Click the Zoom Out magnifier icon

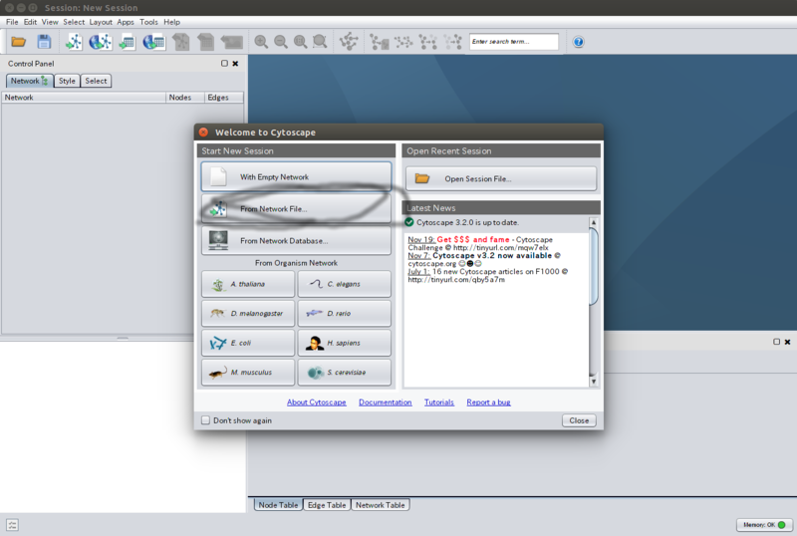[281, 42]
